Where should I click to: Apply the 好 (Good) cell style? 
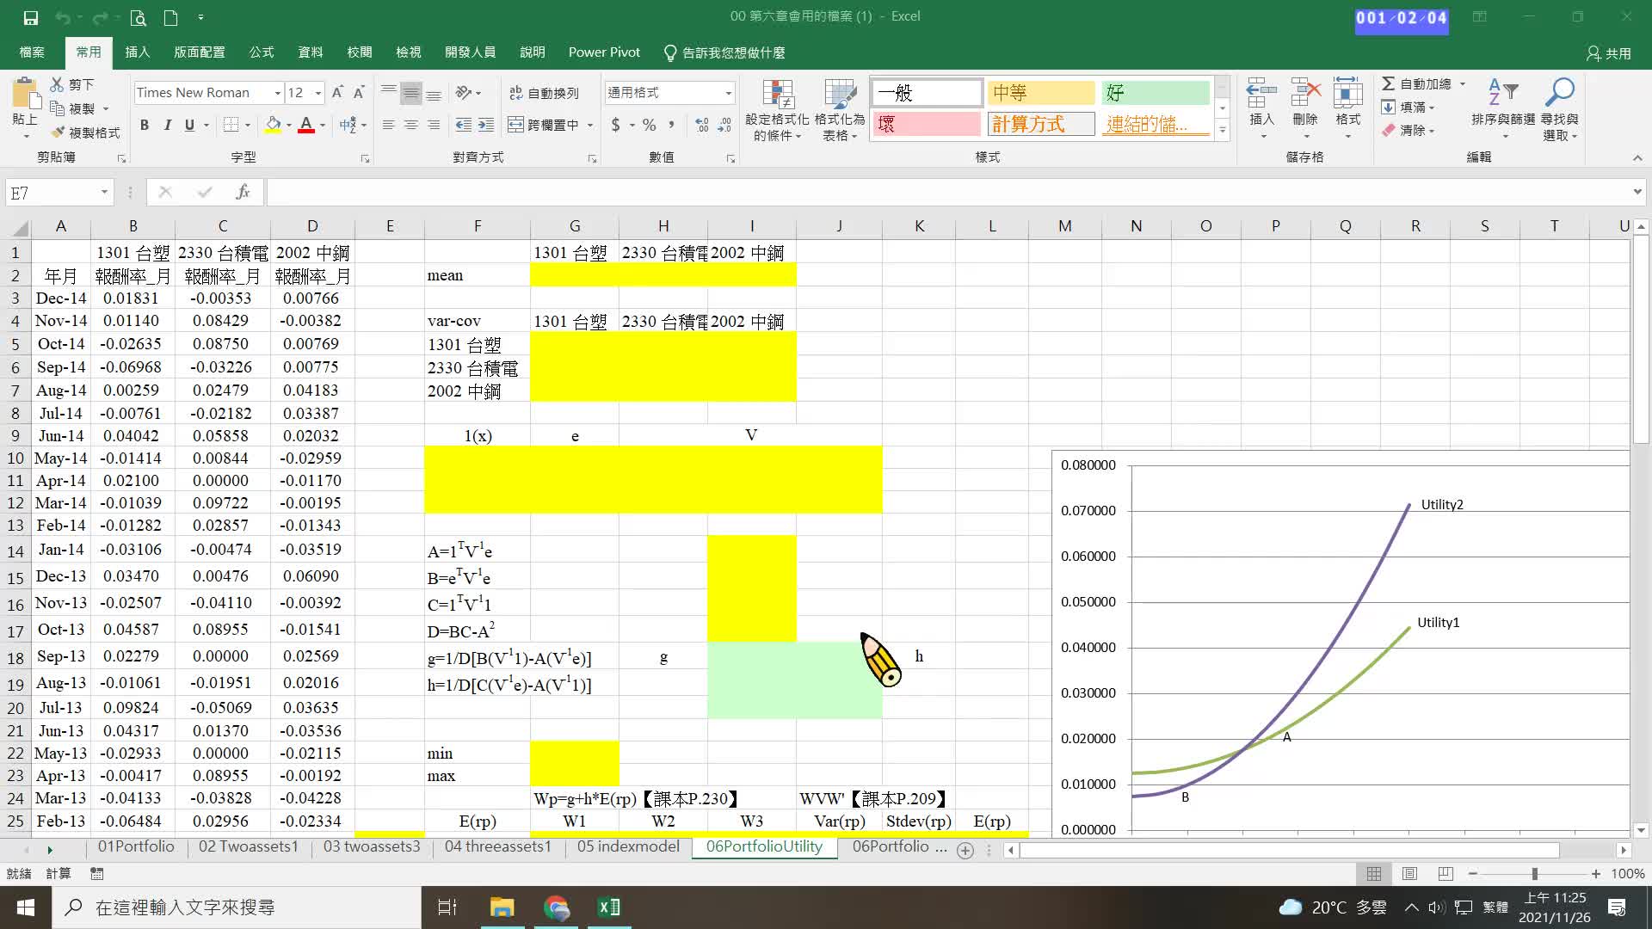pyautogui.click(x=1156, y=93)
